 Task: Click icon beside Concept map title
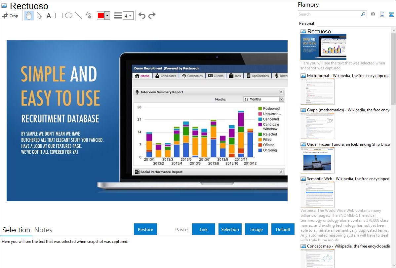303,246
